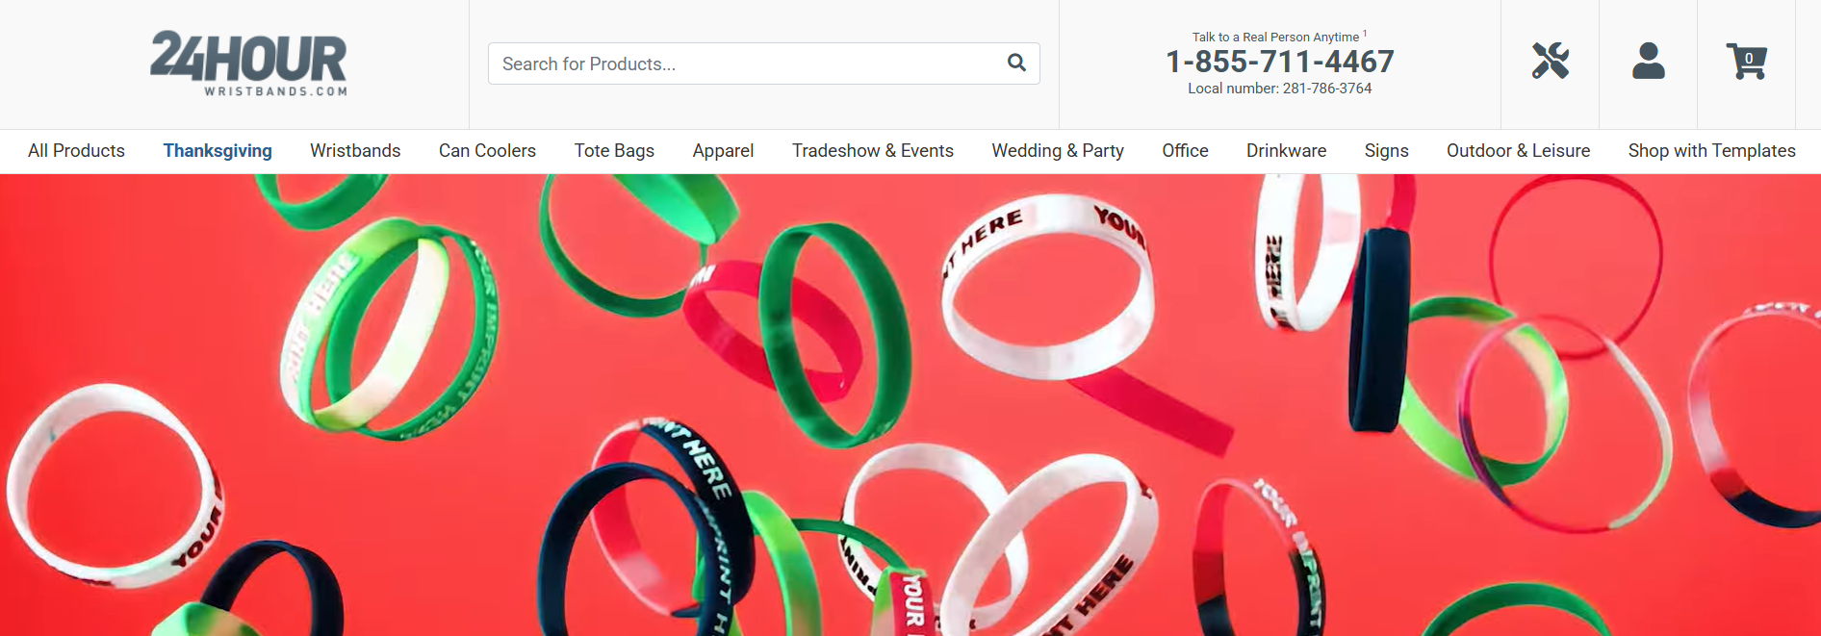
Task: Click the search magnifier icon
Action: pyautogui.click(x=1016, y=64)
